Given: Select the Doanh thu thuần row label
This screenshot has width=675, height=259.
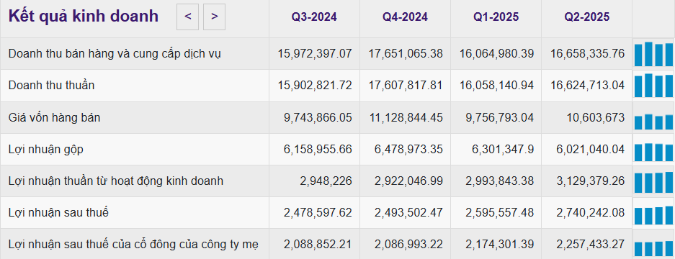Looking at the screenshot, I should pyautogui.click(x=51, y=85).
